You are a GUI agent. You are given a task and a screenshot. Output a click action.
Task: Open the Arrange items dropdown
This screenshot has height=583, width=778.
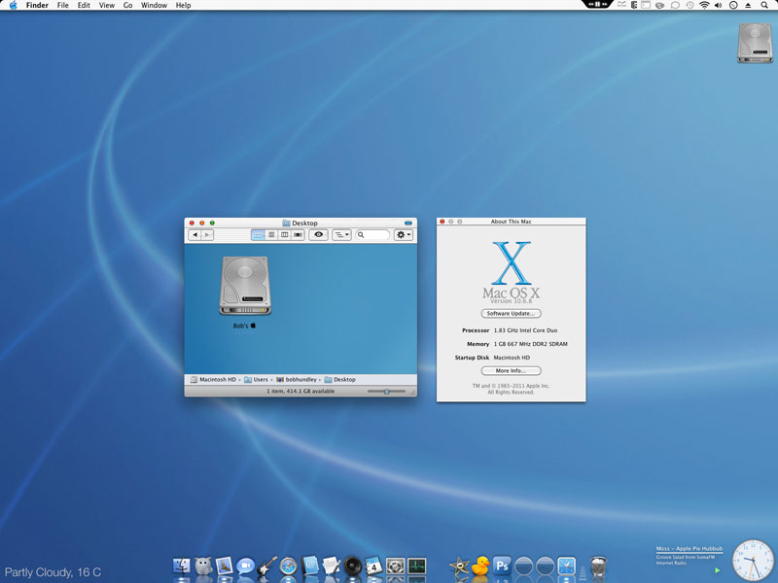click(x=342, y=235)
